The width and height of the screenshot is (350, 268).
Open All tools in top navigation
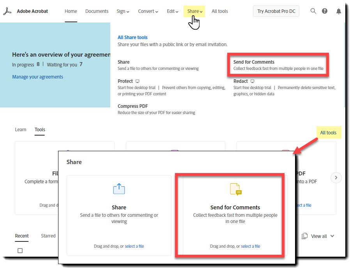(220, 11)
